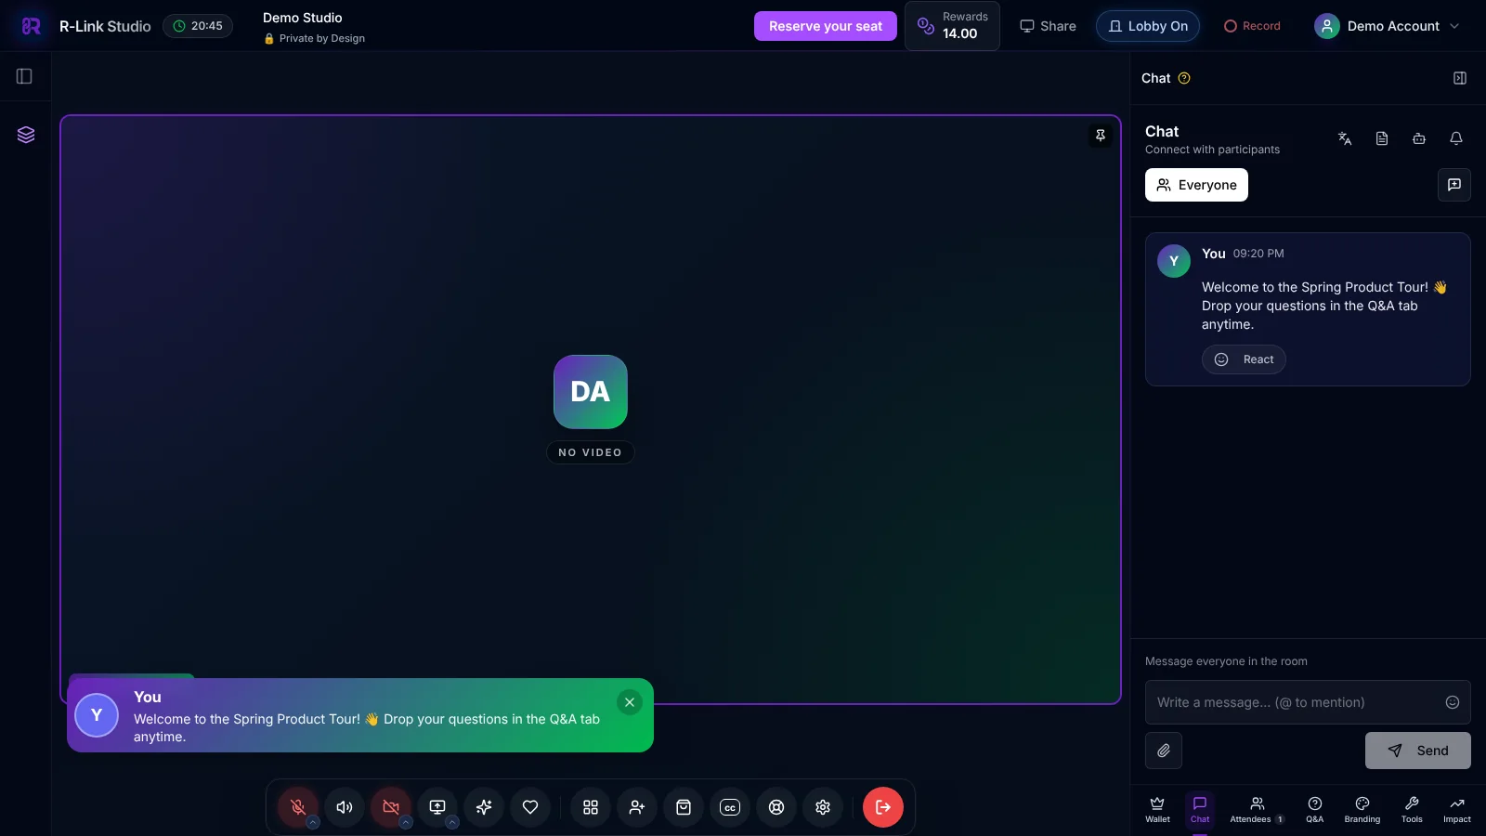Click the Share button
Image resolution: width=1486 pixels, height=836 pixels.
pos(1048,26)
